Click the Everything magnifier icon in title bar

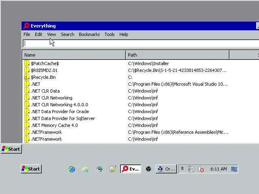point(26,26)
